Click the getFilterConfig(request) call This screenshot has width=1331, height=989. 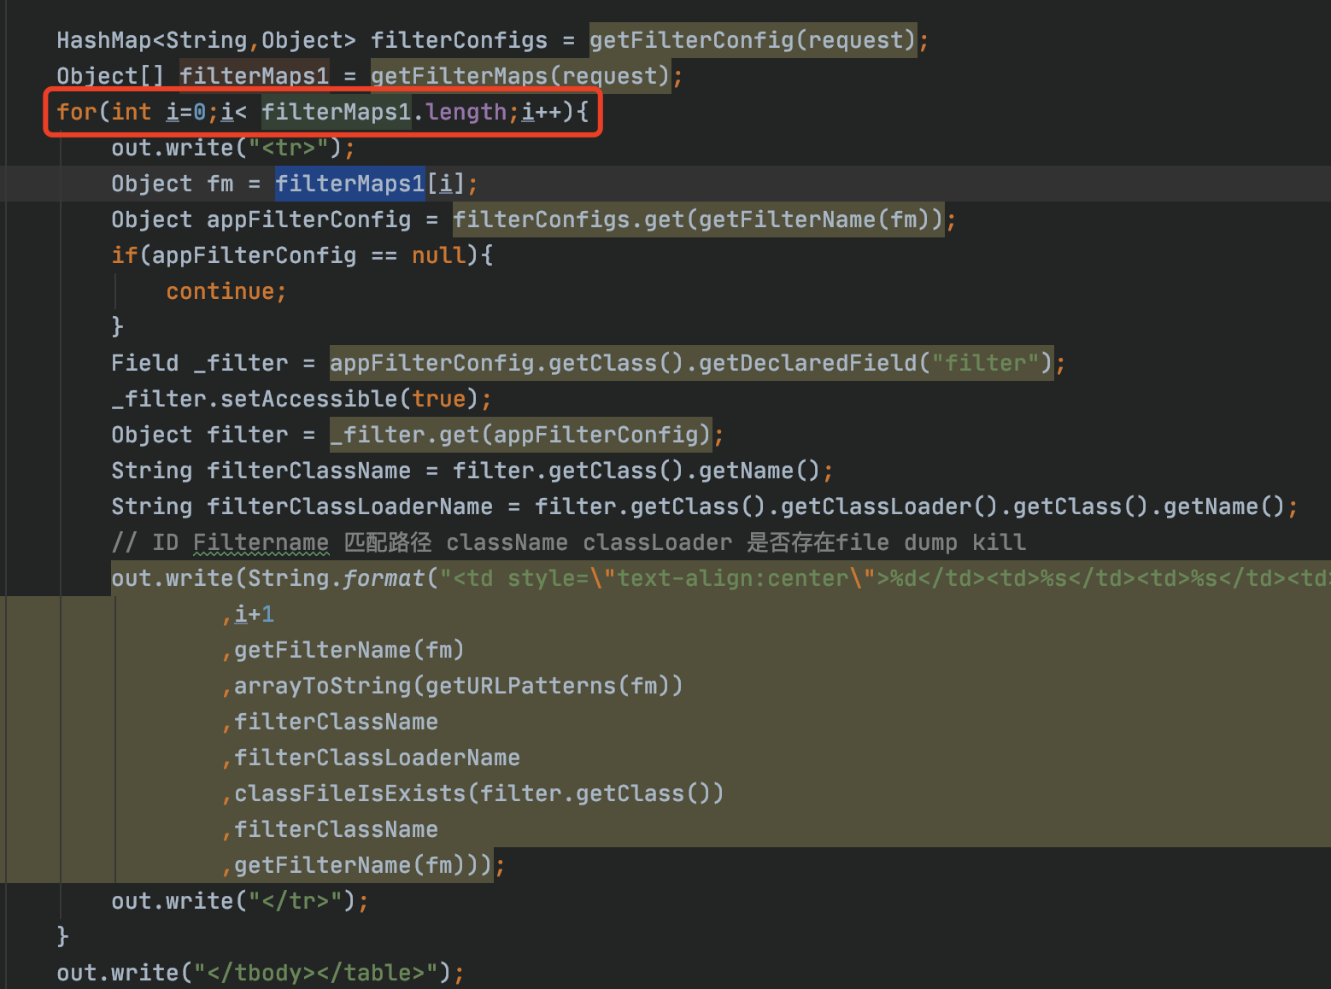click(x=752, y=40)
